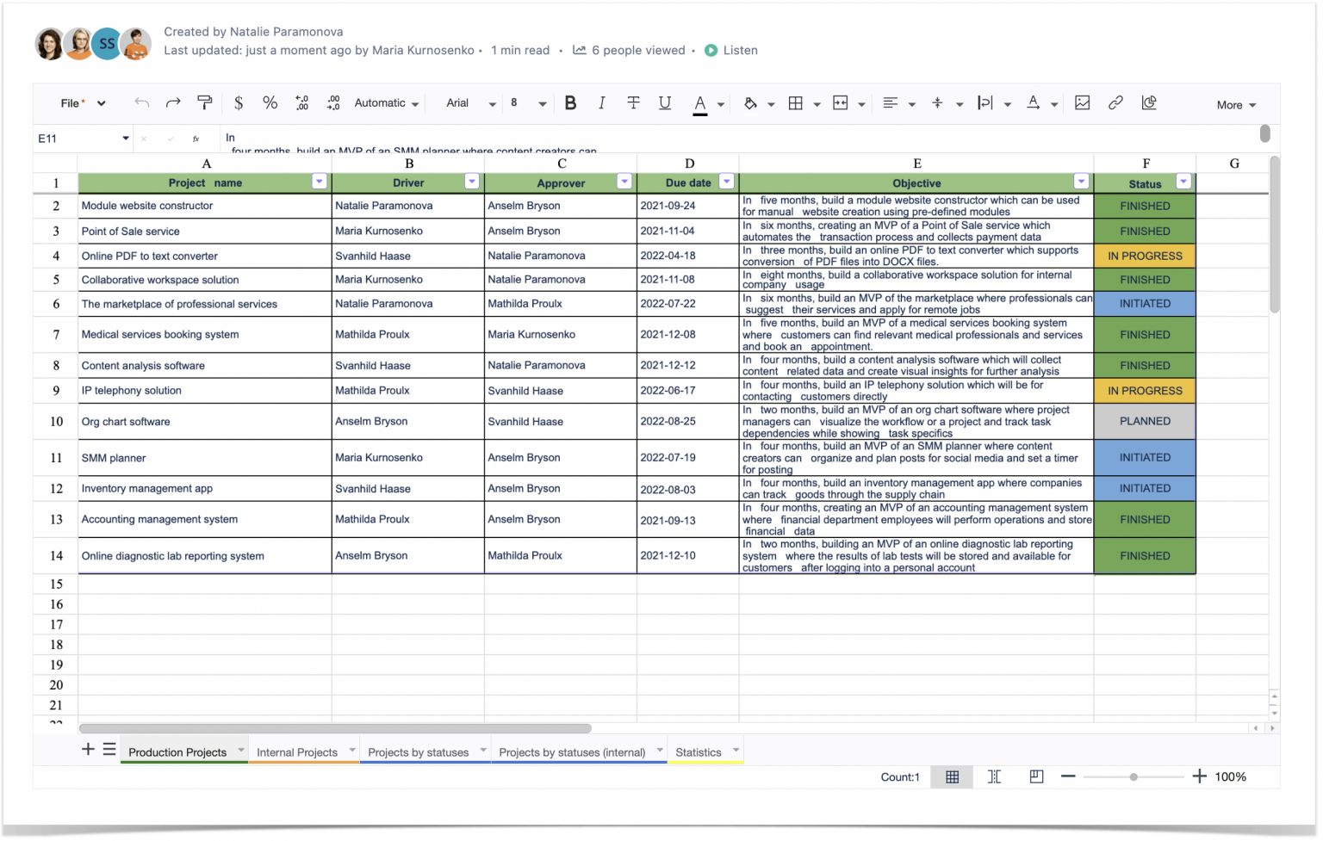Open the Status column filter dropdown

coord(1183,182)
